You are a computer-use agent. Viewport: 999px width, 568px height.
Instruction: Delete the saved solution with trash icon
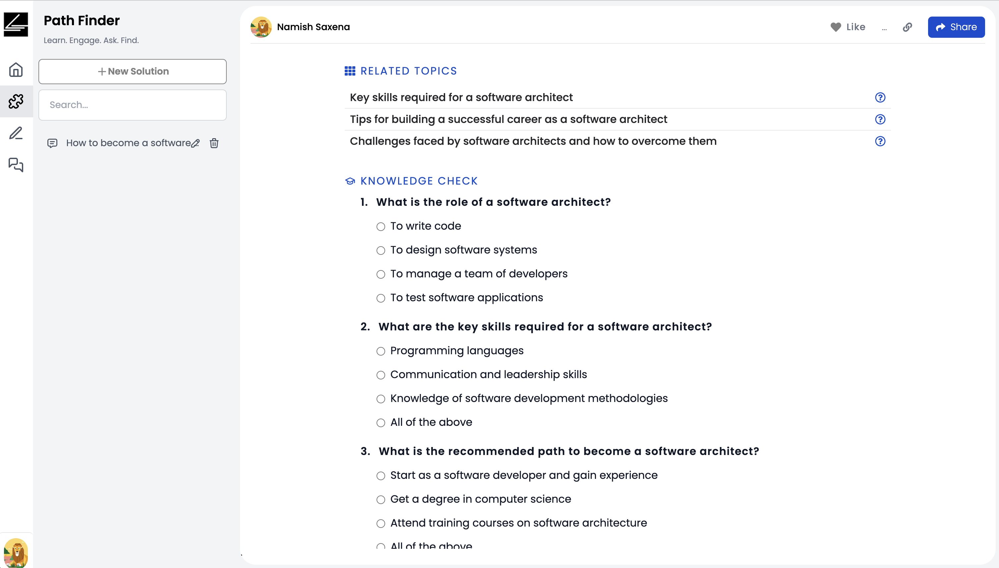coord(214,143)
